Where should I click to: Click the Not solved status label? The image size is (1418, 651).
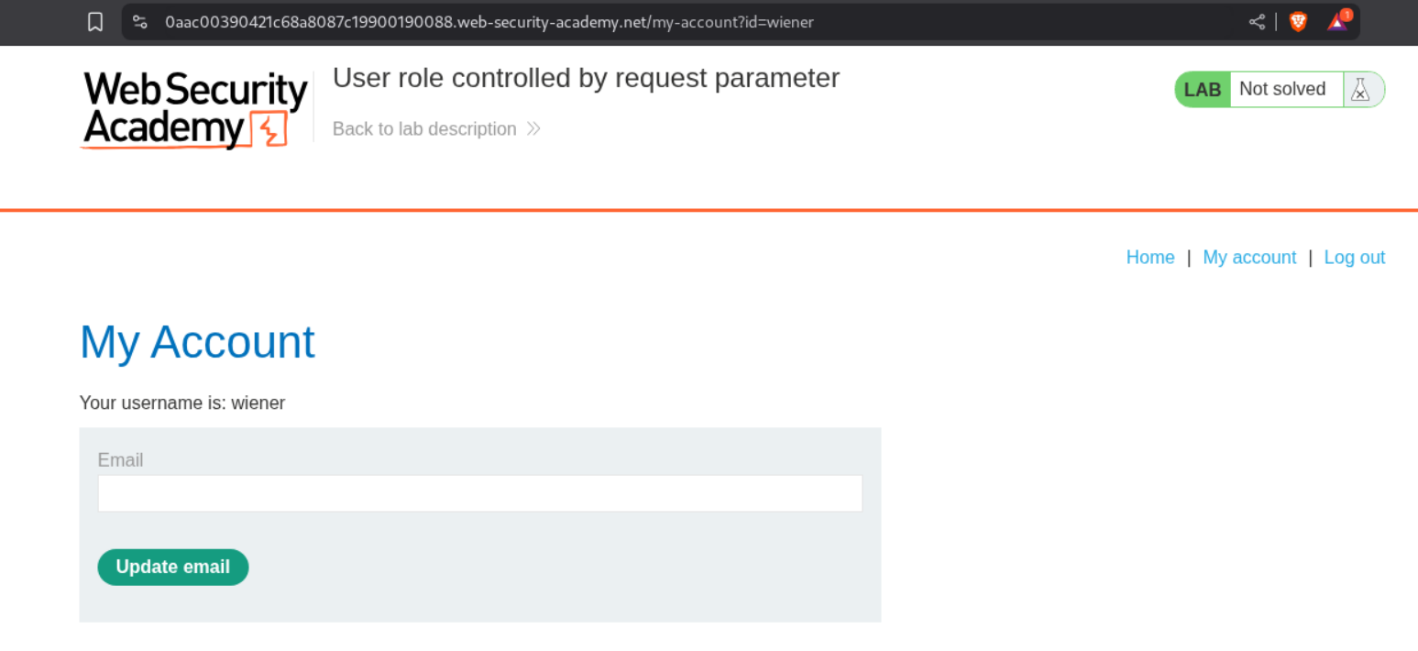[x=1282, y=90]
